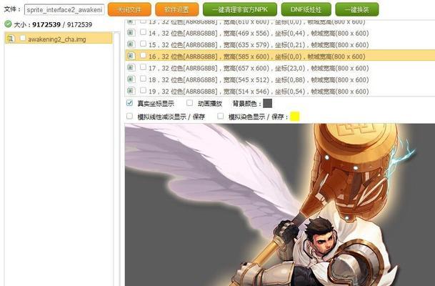The height and width of the screenshot is (286, 435).
Task: Select the frame 19 row text (514 x 546)
Action: click(259, 92)
